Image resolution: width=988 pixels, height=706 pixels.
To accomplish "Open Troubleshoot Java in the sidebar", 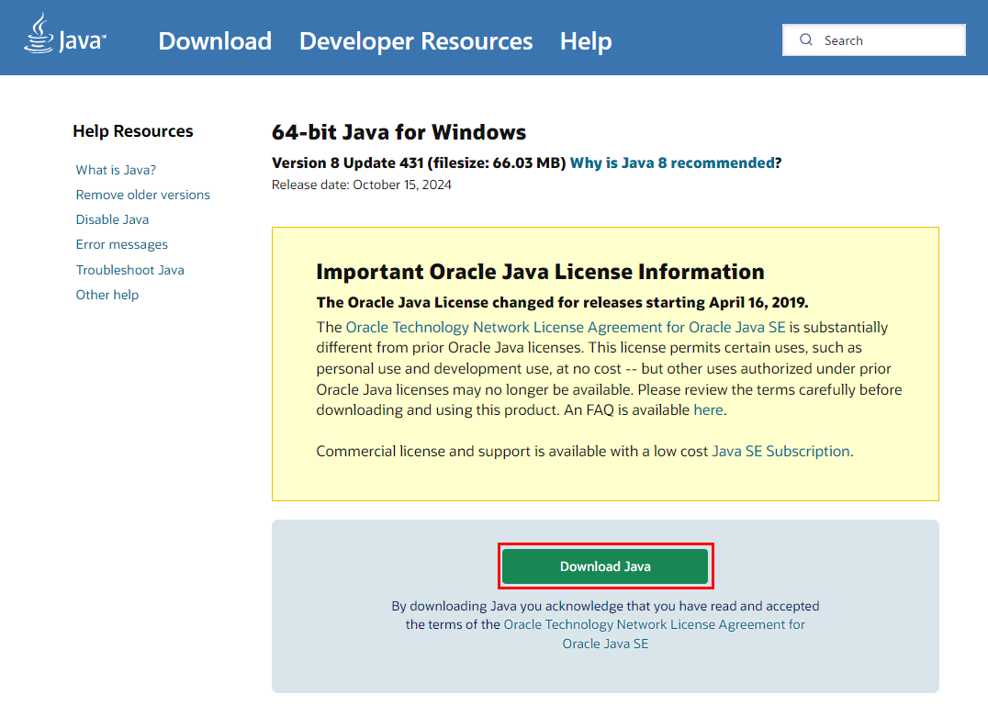I will pyautogui.click(x=129, y=270).
